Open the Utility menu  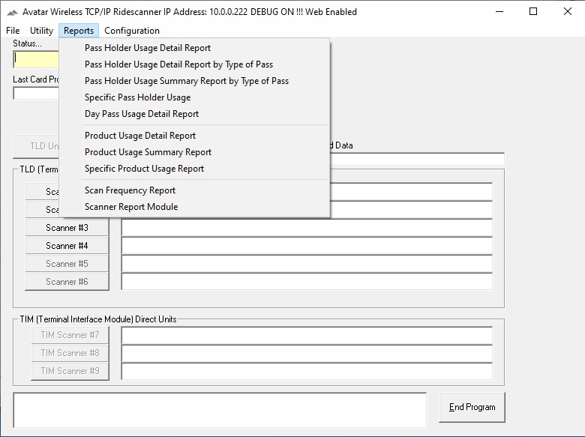pyautogui.click(x=41, y=31)
